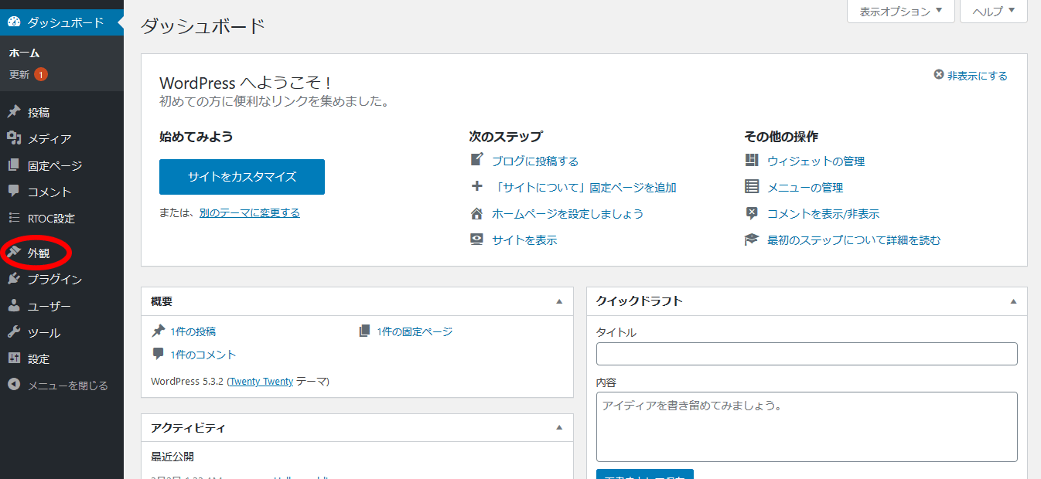
Task: Click the plug icon beside プラグイン
Action: pyautogui.click(x=14, y=279)
